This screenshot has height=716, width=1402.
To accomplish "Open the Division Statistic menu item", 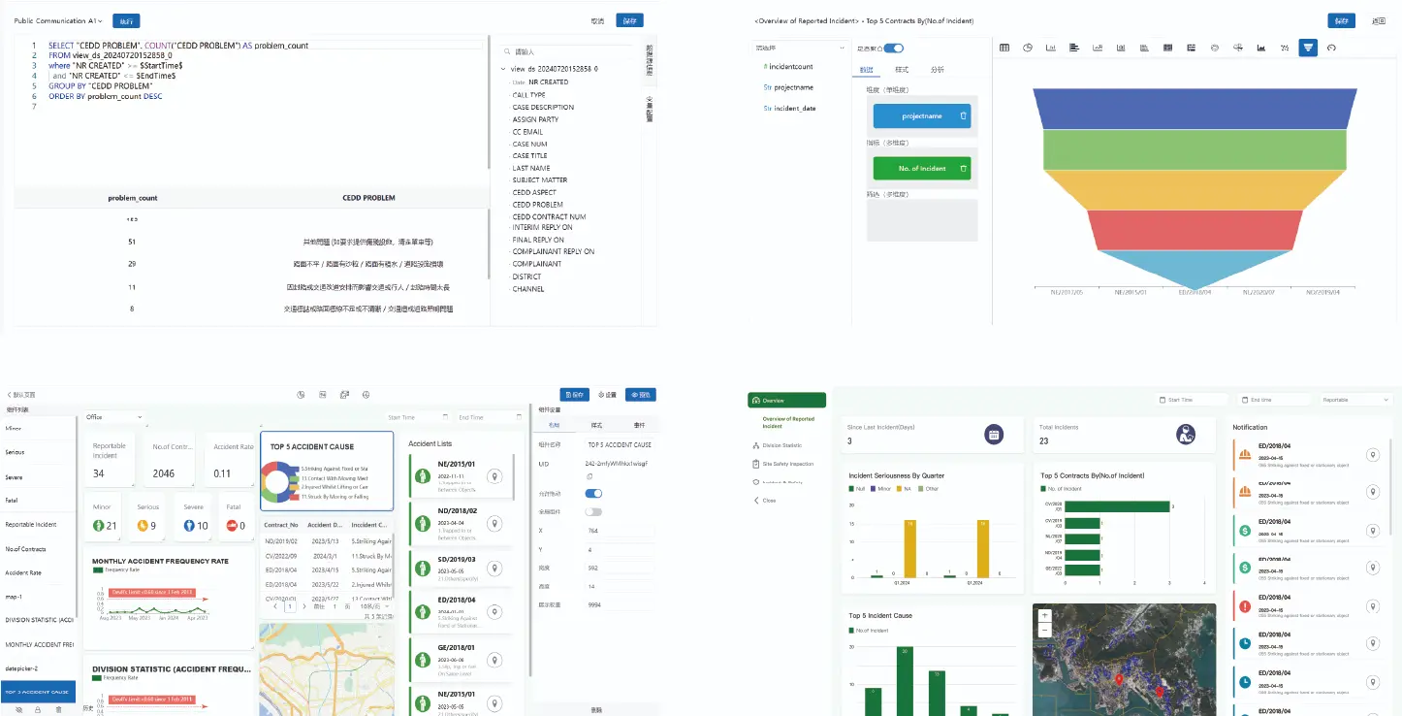I will (x=782, y=445).
